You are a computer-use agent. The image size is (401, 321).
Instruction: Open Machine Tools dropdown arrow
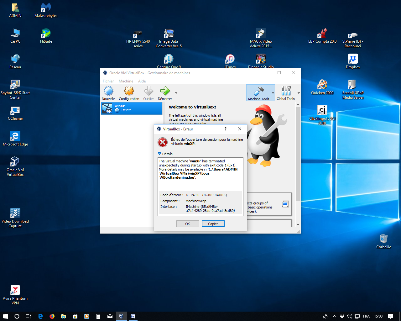click(x=273, y=93)
